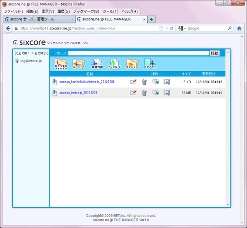
Task: Click the file list scrollbar down arrow
Action: [228, 204]
